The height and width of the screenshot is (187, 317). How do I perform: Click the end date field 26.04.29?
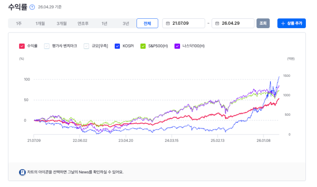pos(233,23)
